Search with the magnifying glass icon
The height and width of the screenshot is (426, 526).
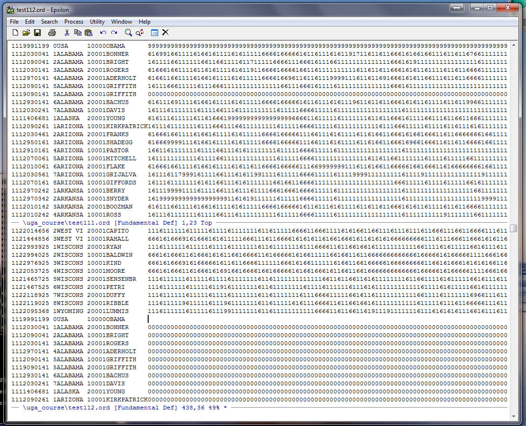[128, 33]
